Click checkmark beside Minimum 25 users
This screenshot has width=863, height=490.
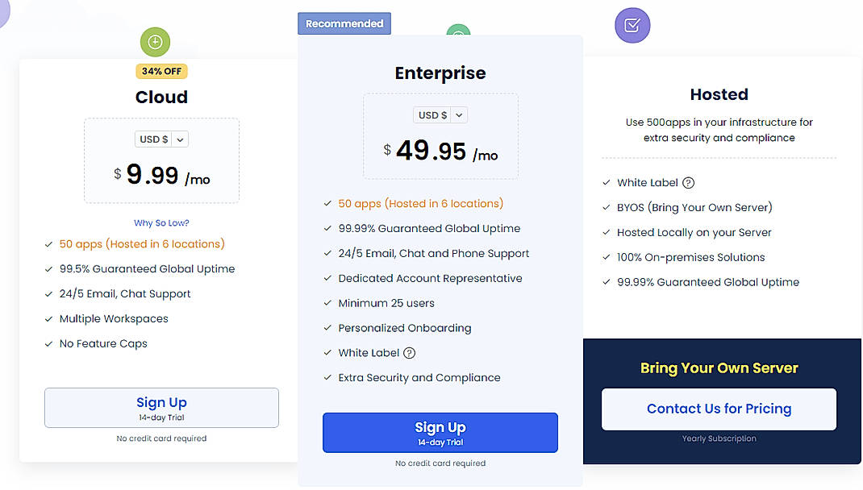pos(327,303)
